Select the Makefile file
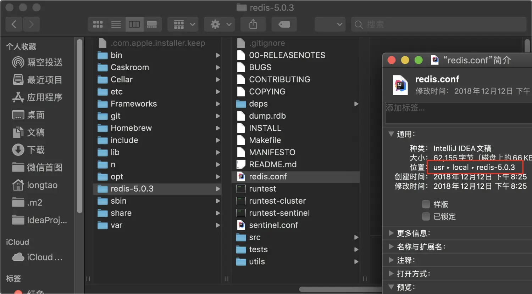 click(296, 140)
